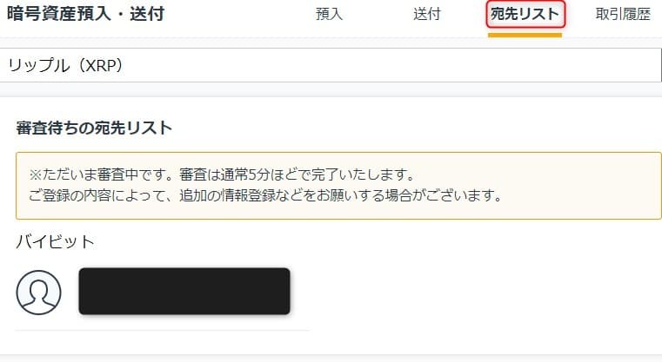Click the バイビット destination label

point(55,242)
